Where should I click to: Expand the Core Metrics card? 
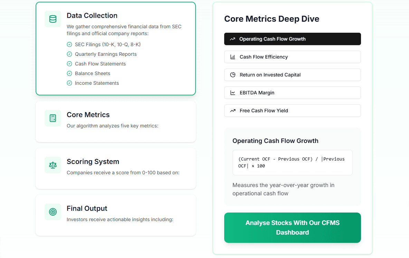coord(115,121)
